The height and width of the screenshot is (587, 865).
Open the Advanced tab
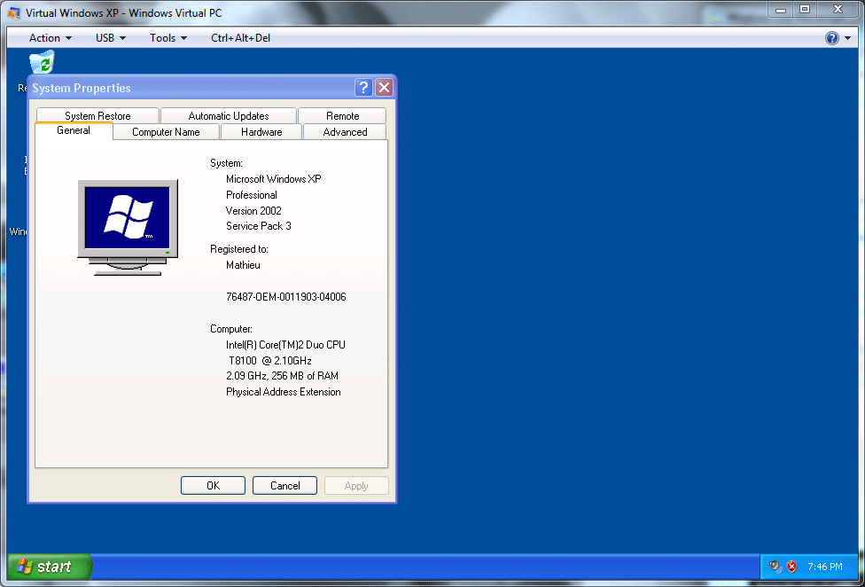click(345, 132)
